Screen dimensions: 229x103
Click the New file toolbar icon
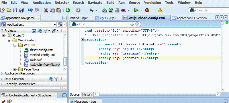3,10
